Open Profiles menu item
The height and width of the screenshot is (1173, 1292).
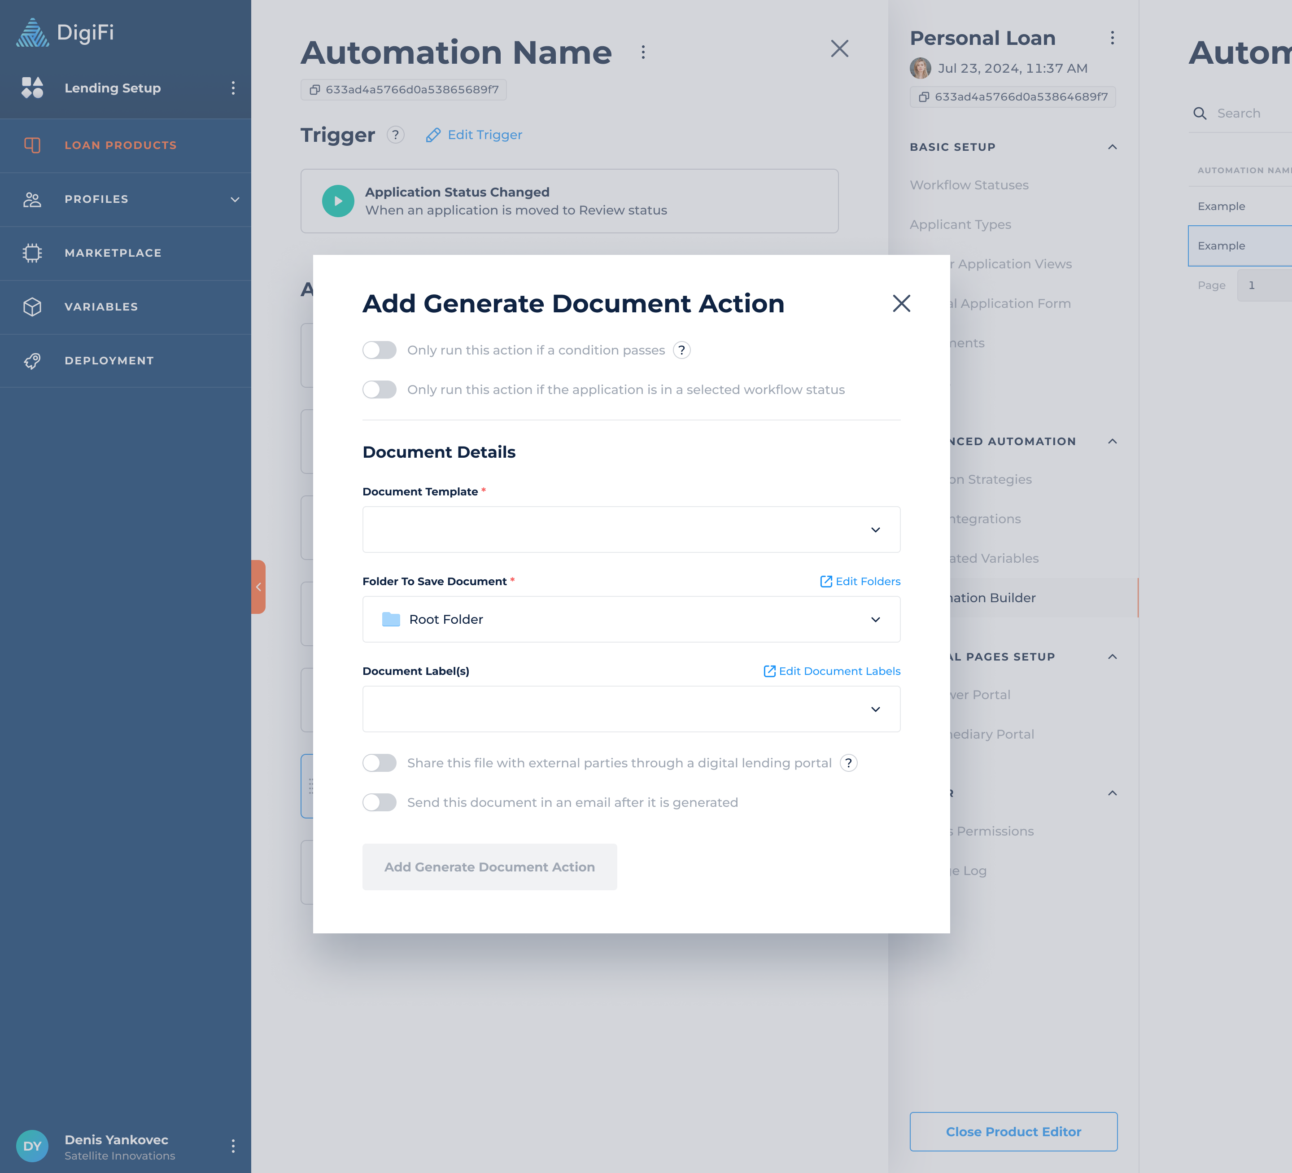[x=96, y=199]
